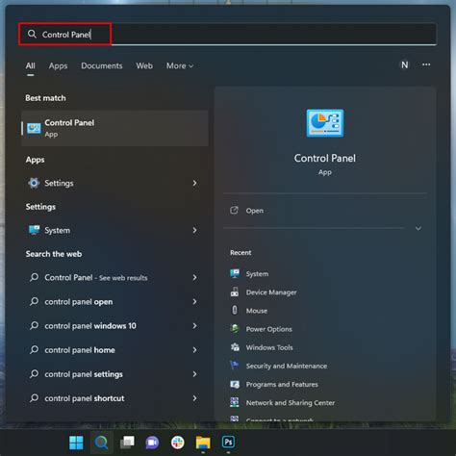Viewport: 456px width, 456px height.
Task: Click the Settings gear icon in Apps
Action: click(x=34, y=183)
